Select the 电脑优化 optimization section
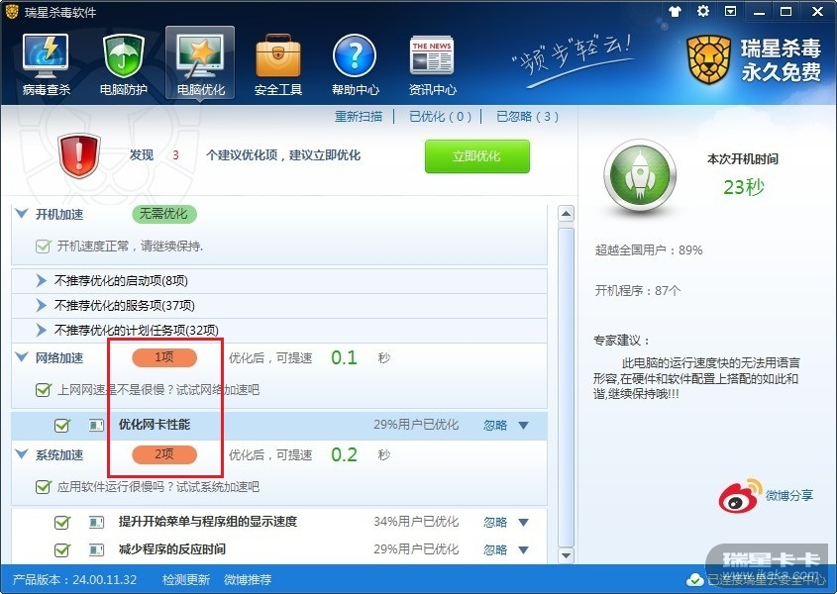 click(x=200, y=63)
